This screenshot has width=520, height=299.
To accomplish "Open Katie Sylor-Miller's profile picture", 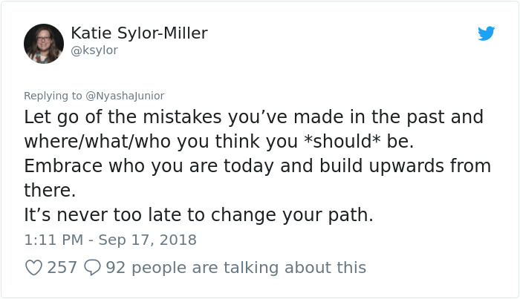I will tap(44, 44).
